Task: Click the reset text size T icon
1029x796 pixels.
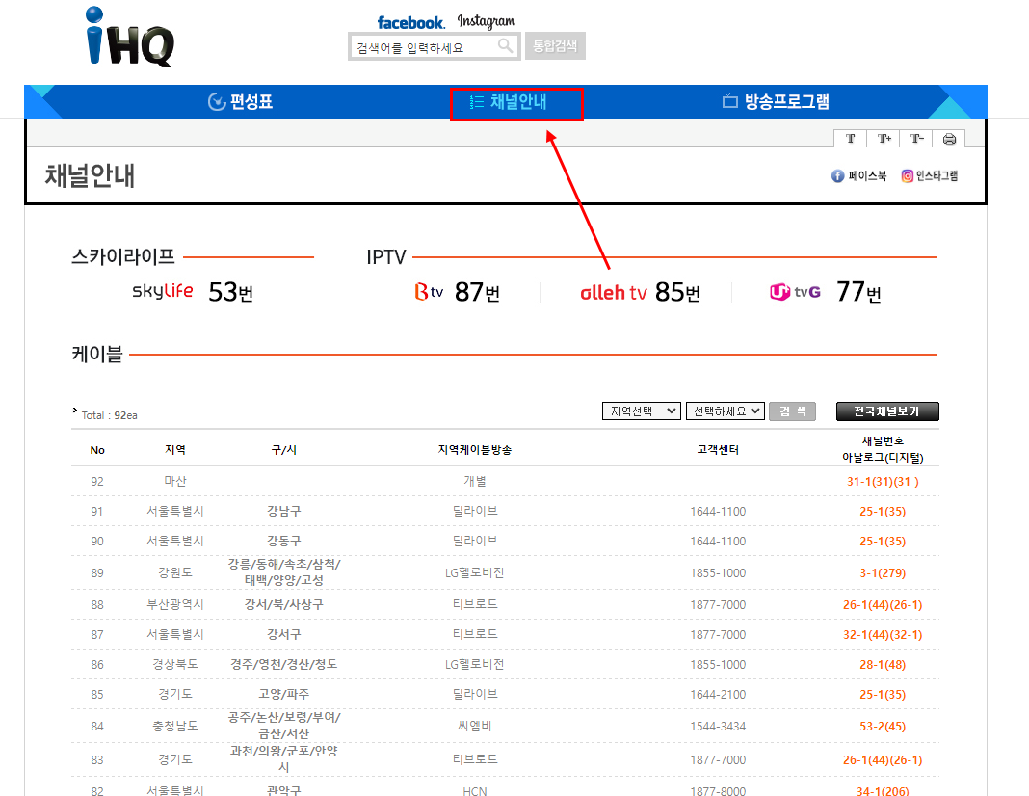Action: click(x=851, y=139)
